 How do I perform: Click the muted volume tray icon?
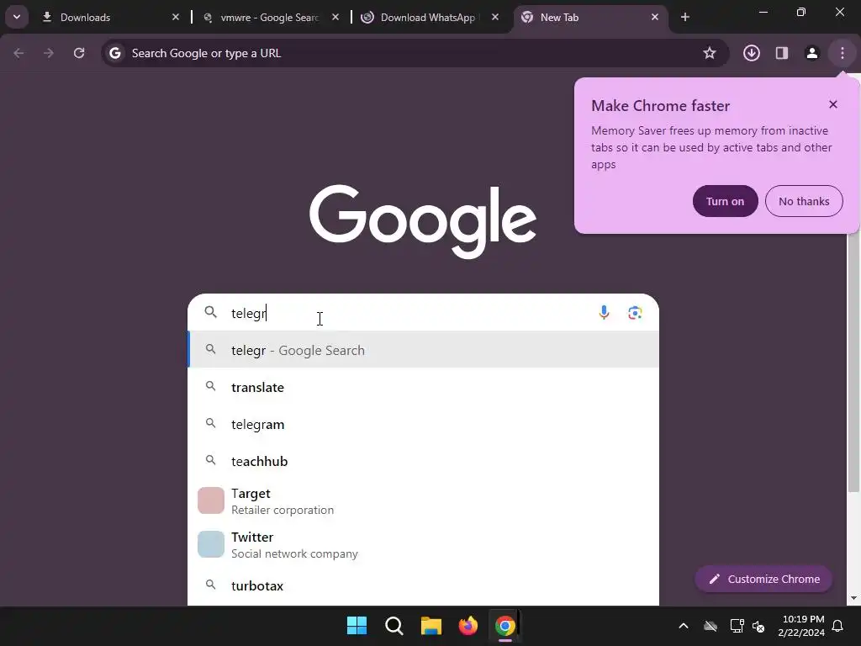pos(759,626)
